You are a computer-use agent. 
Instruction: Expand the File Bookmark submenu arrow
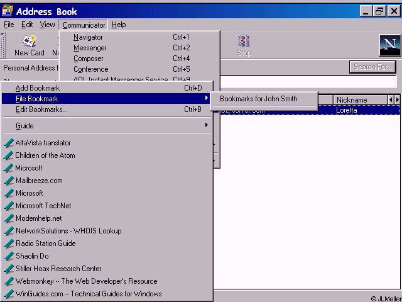point(207,98)
